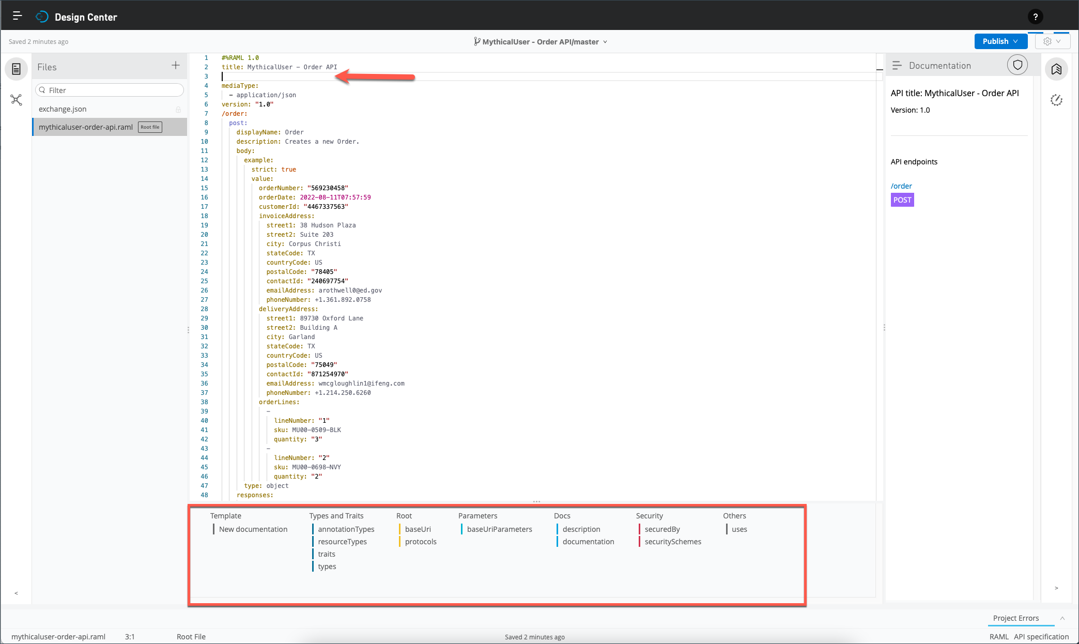Screen dimensions: 1079x644
Task: Select exchange.json in file list
Action: (110, 109)
